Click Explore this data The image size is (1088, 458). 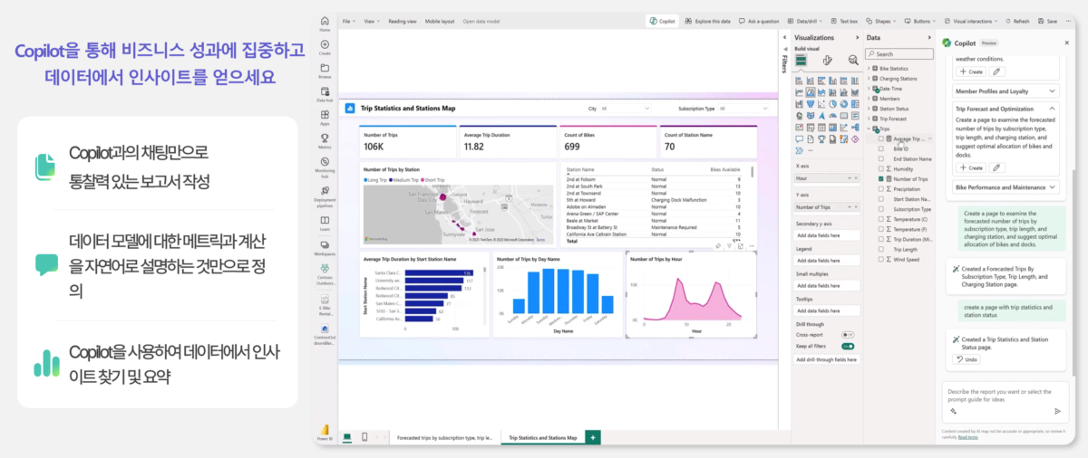tap(706, 20)
